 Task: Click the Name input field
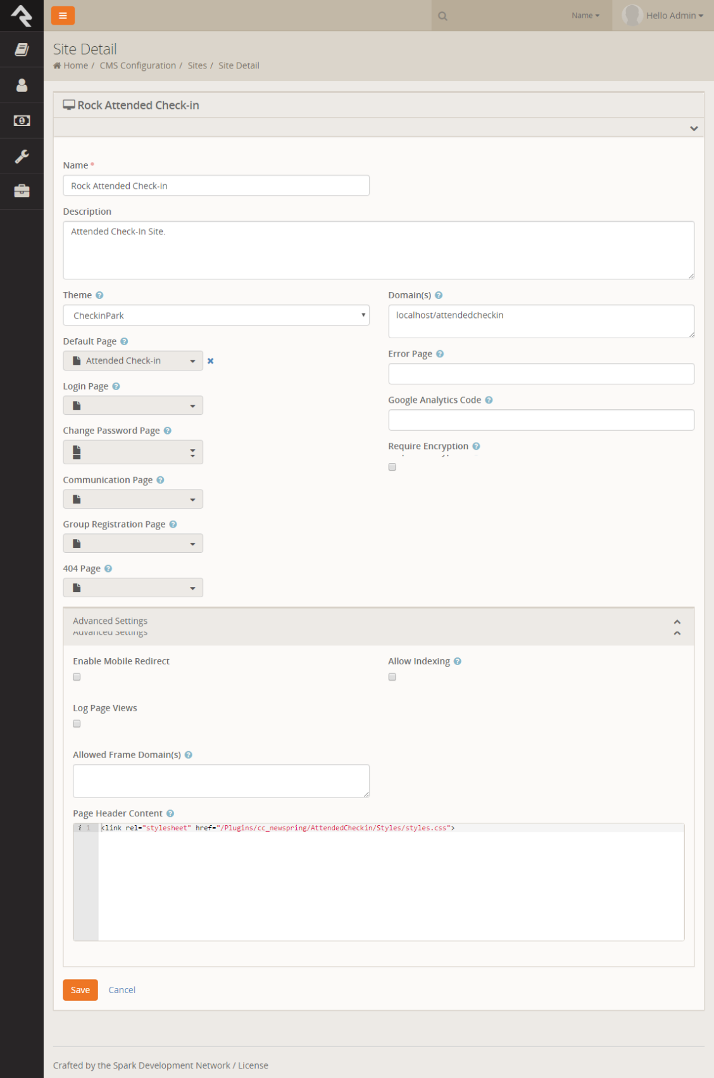point(216,186)
